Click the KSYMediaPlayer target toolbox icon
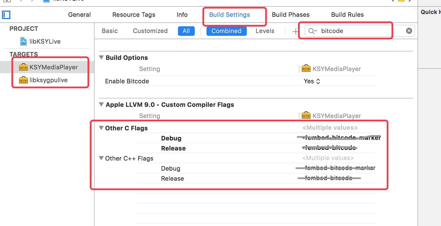This screenshot has width=441, height=226. coord(24,67)
